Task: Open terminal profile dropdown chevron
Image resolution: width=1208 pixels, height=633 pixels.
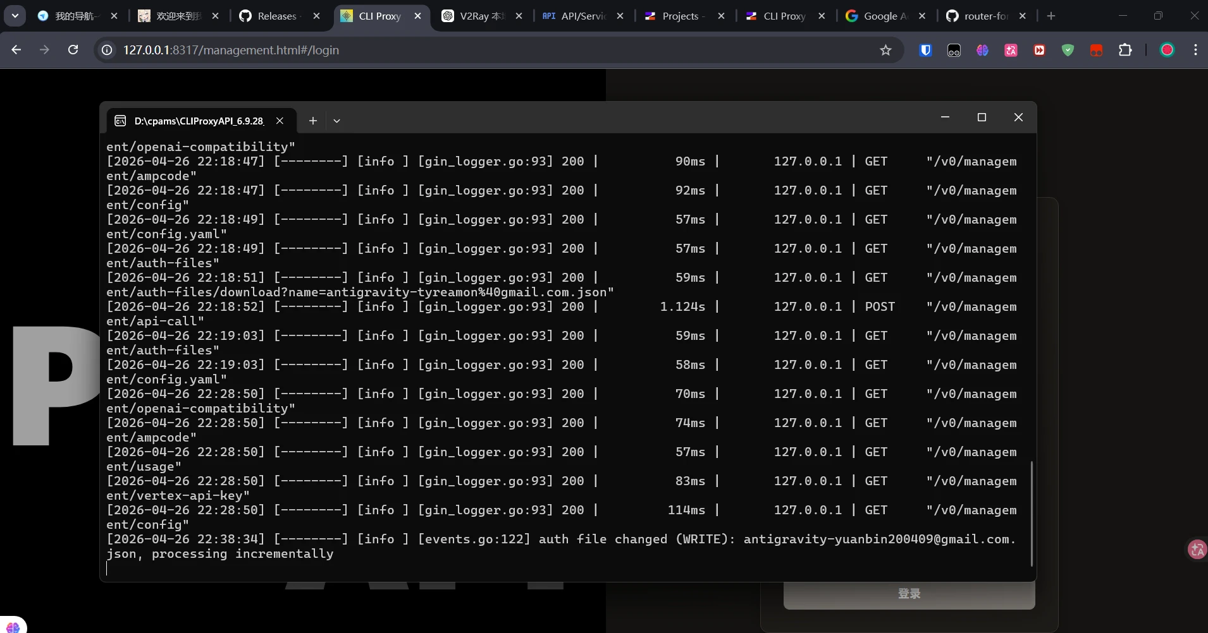Action: pos(336,121)
